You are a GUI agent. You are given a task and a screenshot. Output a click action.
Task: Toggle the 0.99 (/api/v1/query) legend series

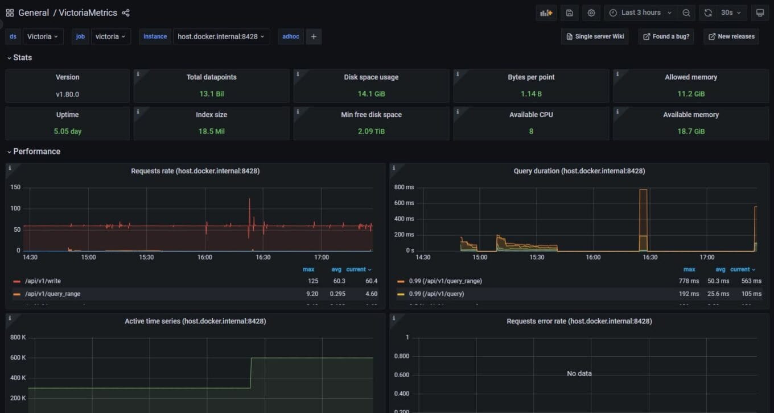pos(437,294)
